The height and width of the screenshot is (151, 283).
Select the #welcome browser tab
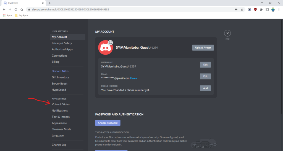coord(23,3)
